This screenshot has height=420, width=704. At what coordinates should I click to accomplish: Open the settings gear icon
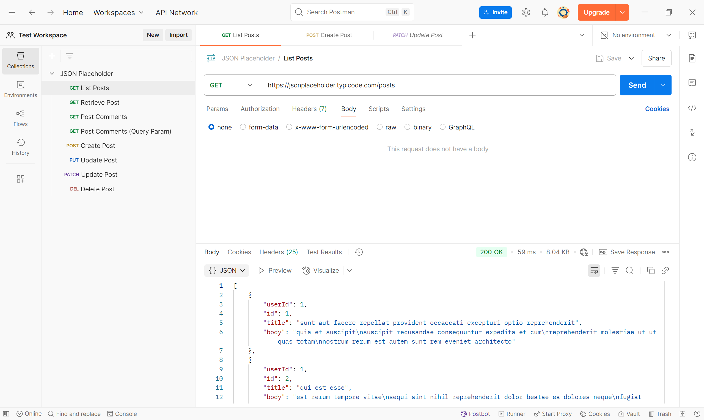pyautogui.click(x=526, y=12)
